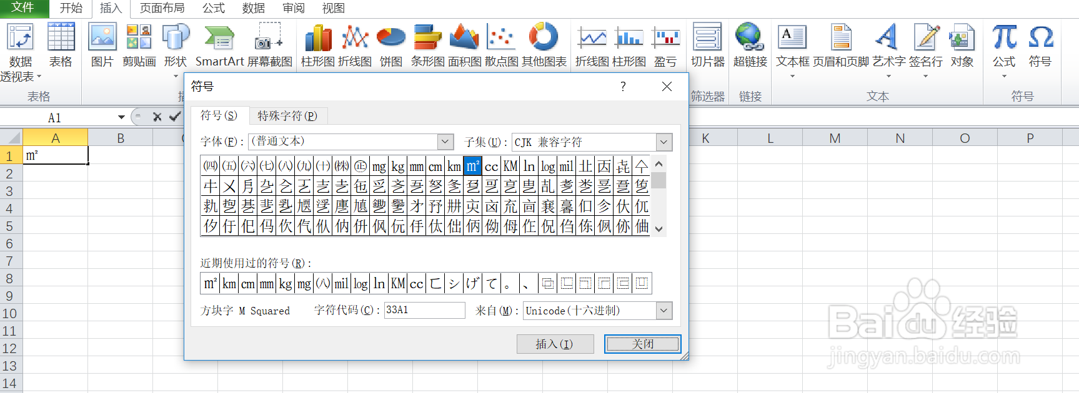
Task: Pick the KM symbol from recently used
Action: (x=398, y=283)
